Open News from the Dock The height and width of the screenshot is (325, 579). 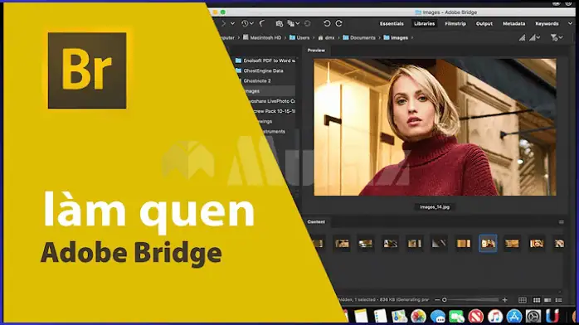(476, 316)
